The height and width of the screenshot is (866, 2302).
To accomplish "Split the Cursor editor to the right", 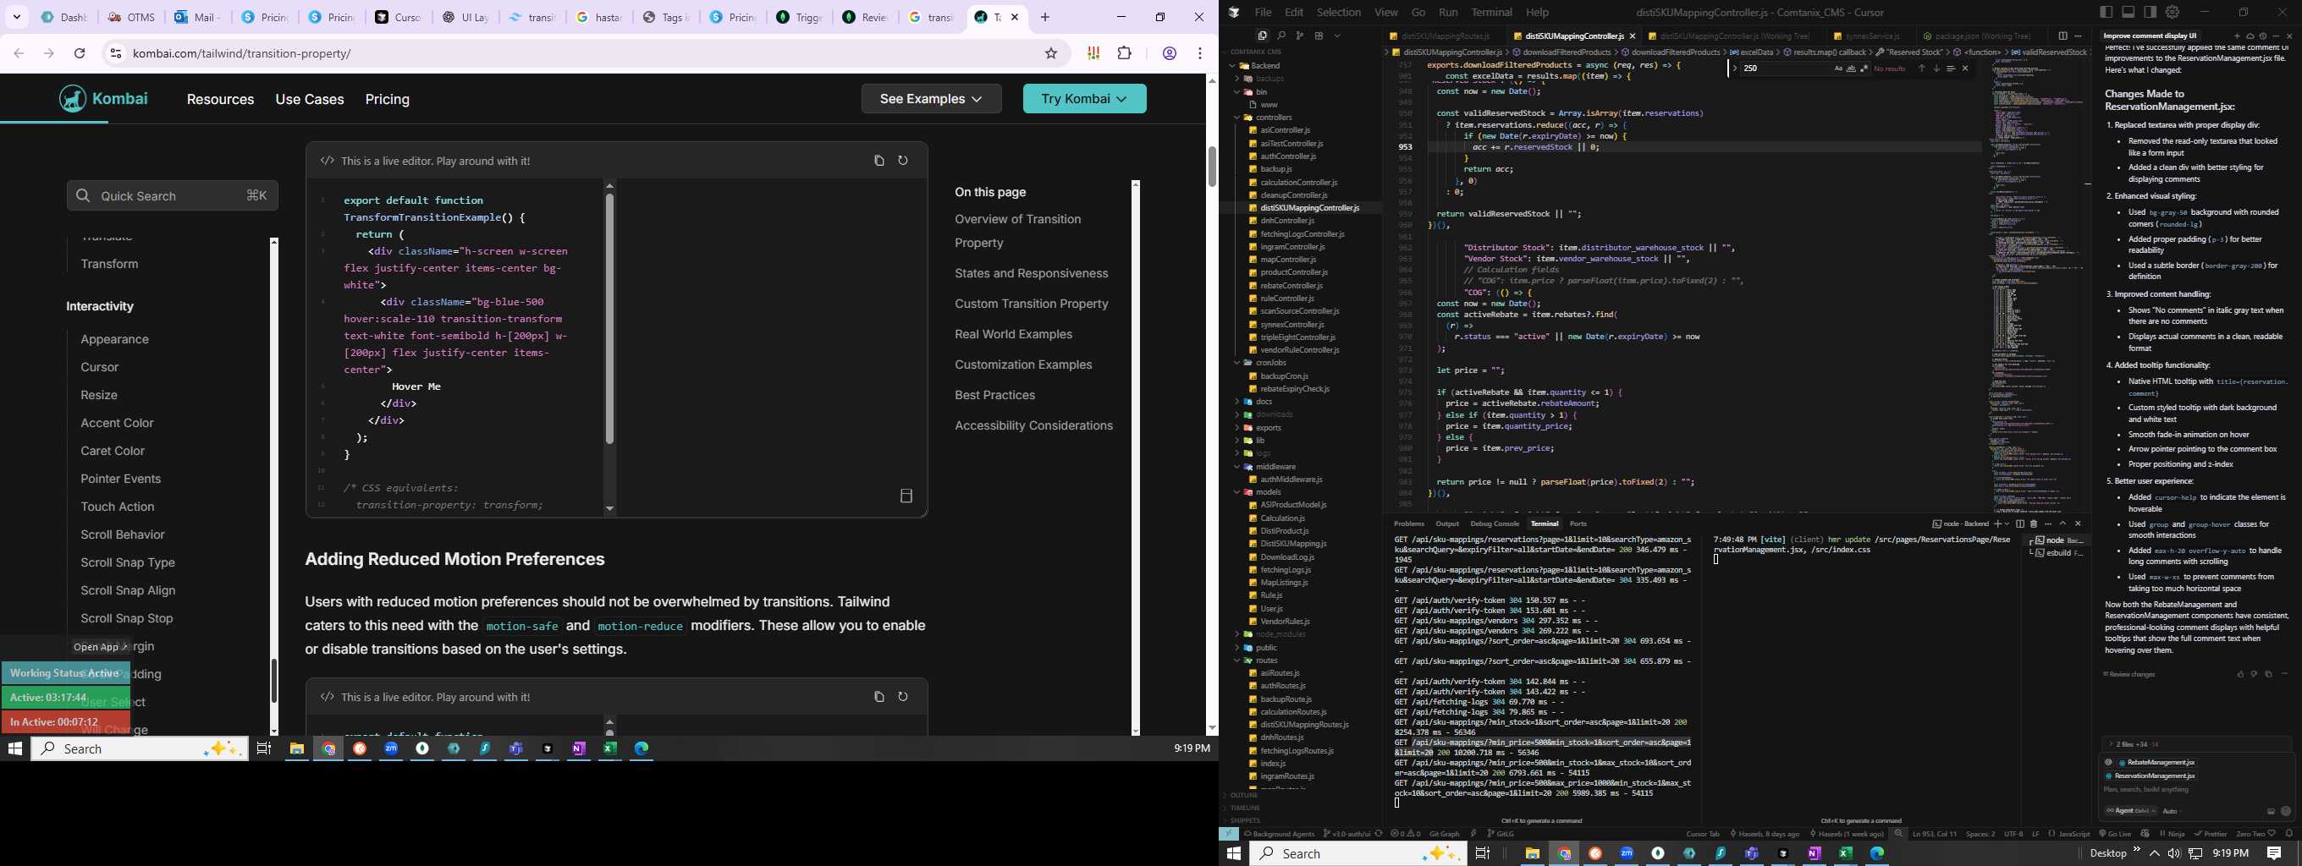I will (2062, 36).
